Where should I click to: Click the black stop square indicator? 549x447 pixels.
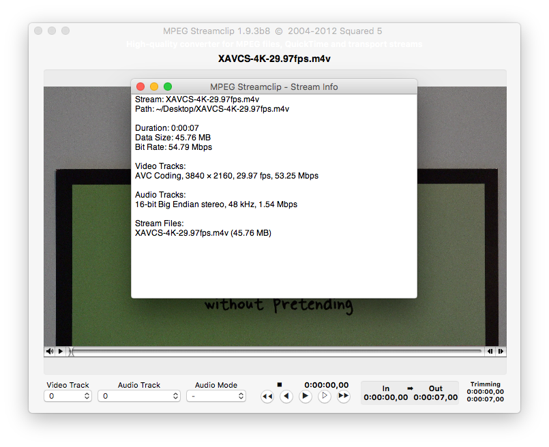pos(280,384)
